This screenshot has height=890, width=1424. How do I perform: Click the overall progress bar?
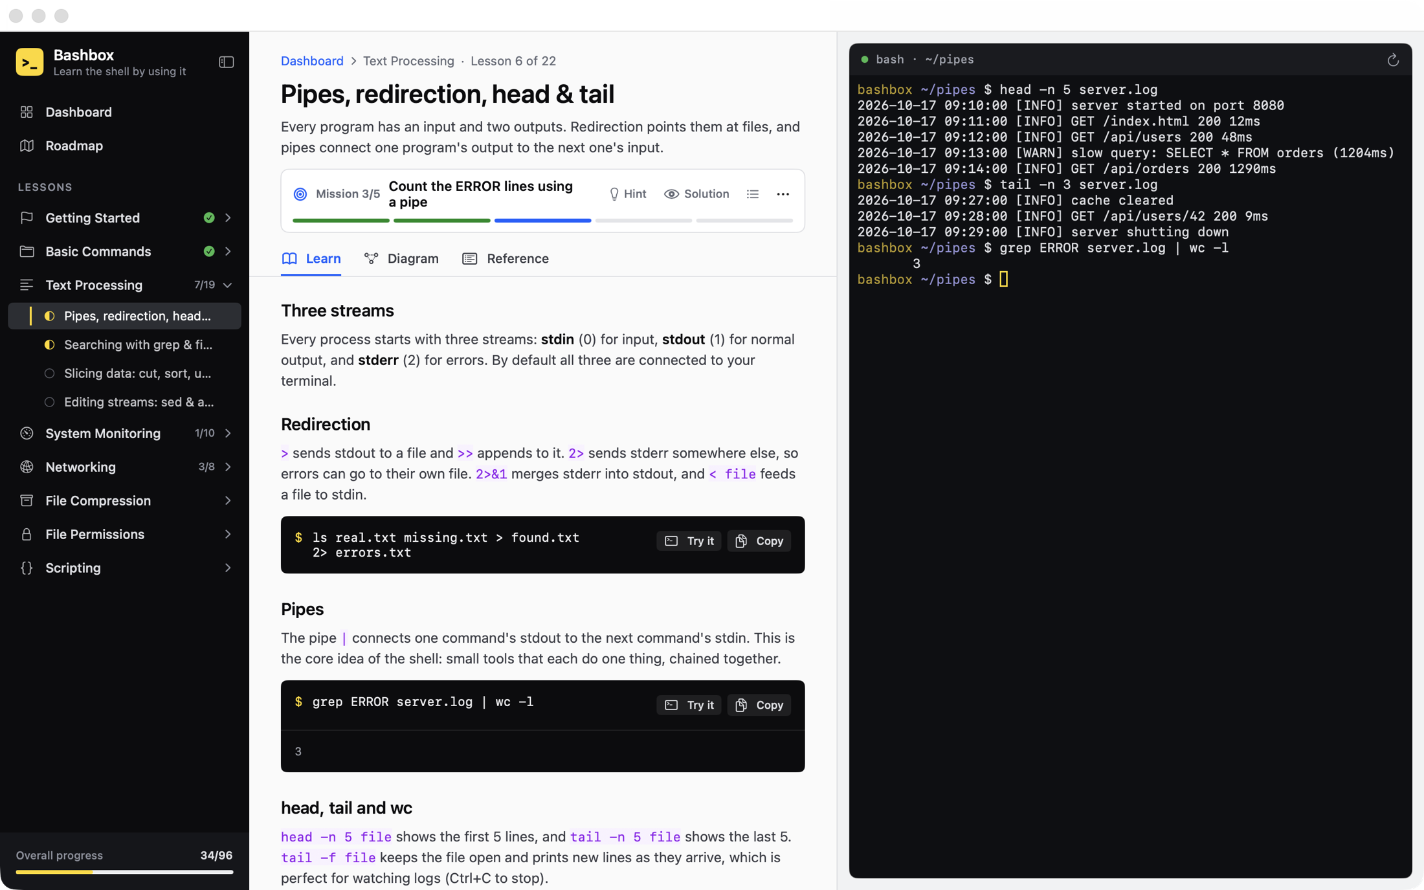[x=124, y=872]
